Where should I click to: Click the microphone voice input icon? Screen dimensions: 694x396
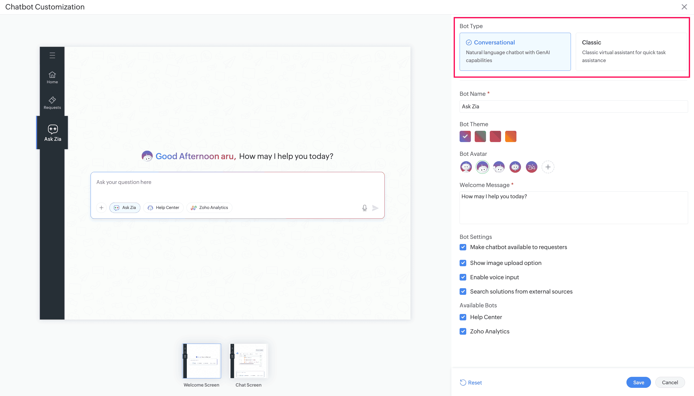[x=364, y=208]
